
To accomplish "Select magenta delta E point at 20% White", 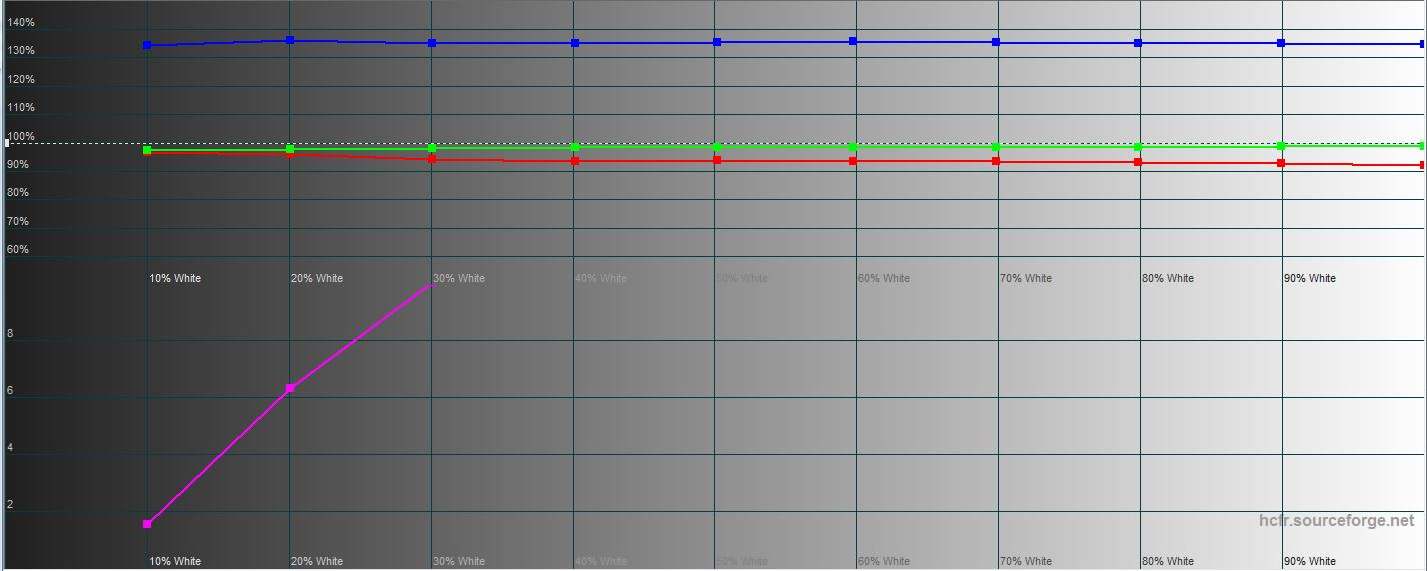I will pyautogui.click(x=290, y=388).
